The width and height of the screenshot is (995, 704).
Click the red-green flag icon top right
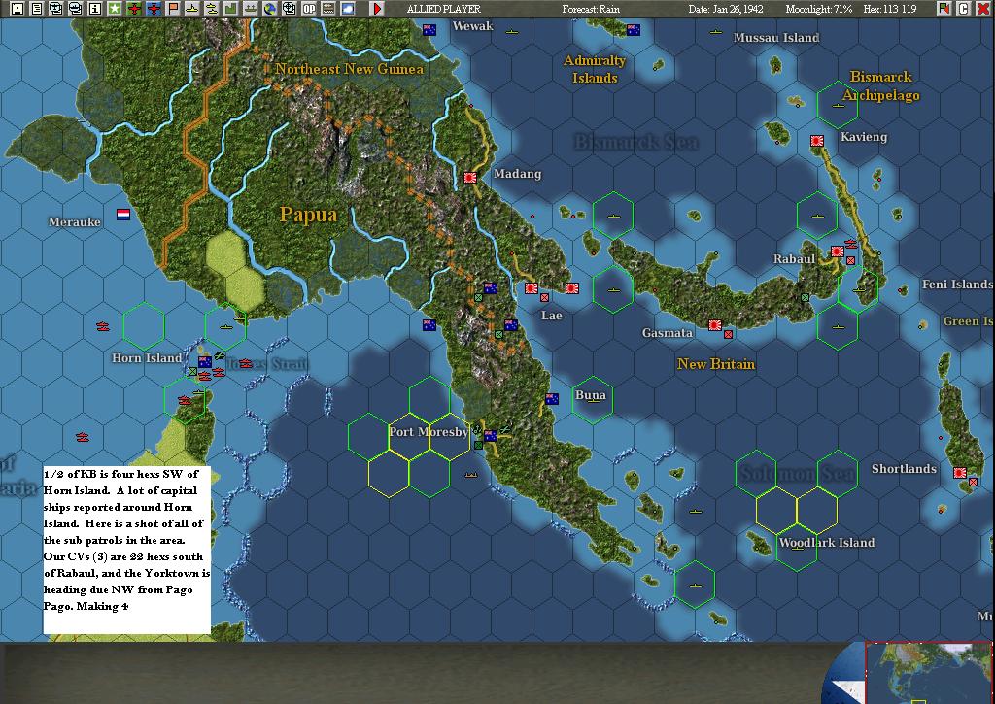(x=944, y=8)
